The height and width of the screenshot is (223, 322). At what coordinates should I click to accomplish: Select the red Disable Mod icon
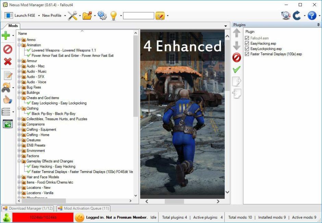[x=7, y=49]
